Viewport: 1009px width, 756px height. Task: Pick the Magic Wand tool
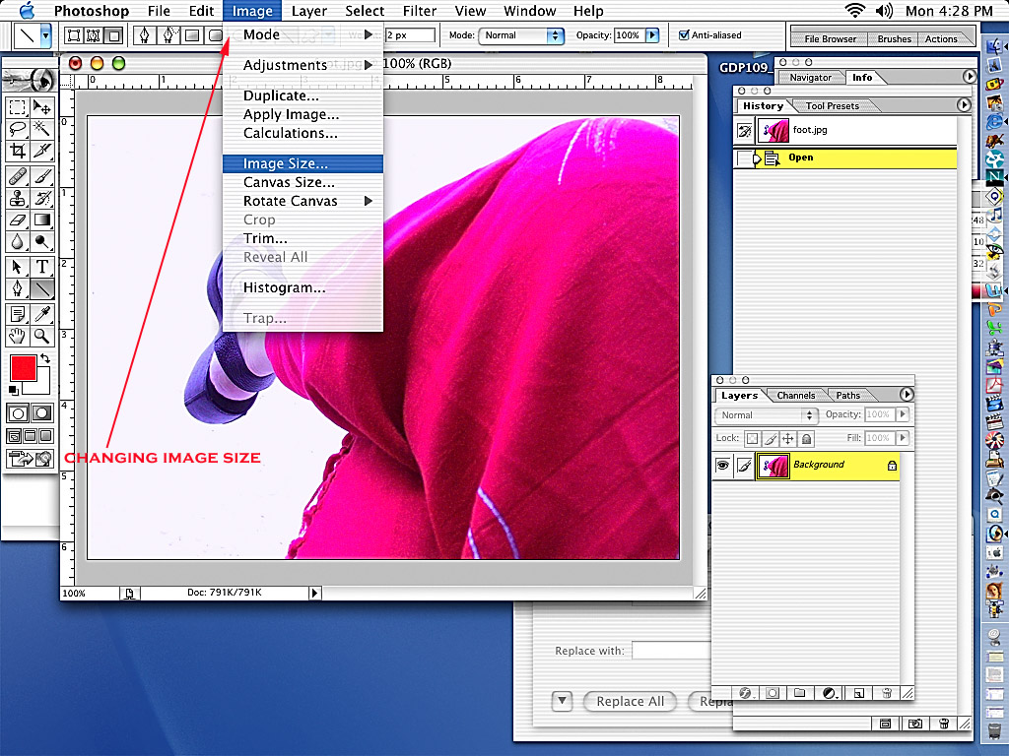tap(42, 128)
